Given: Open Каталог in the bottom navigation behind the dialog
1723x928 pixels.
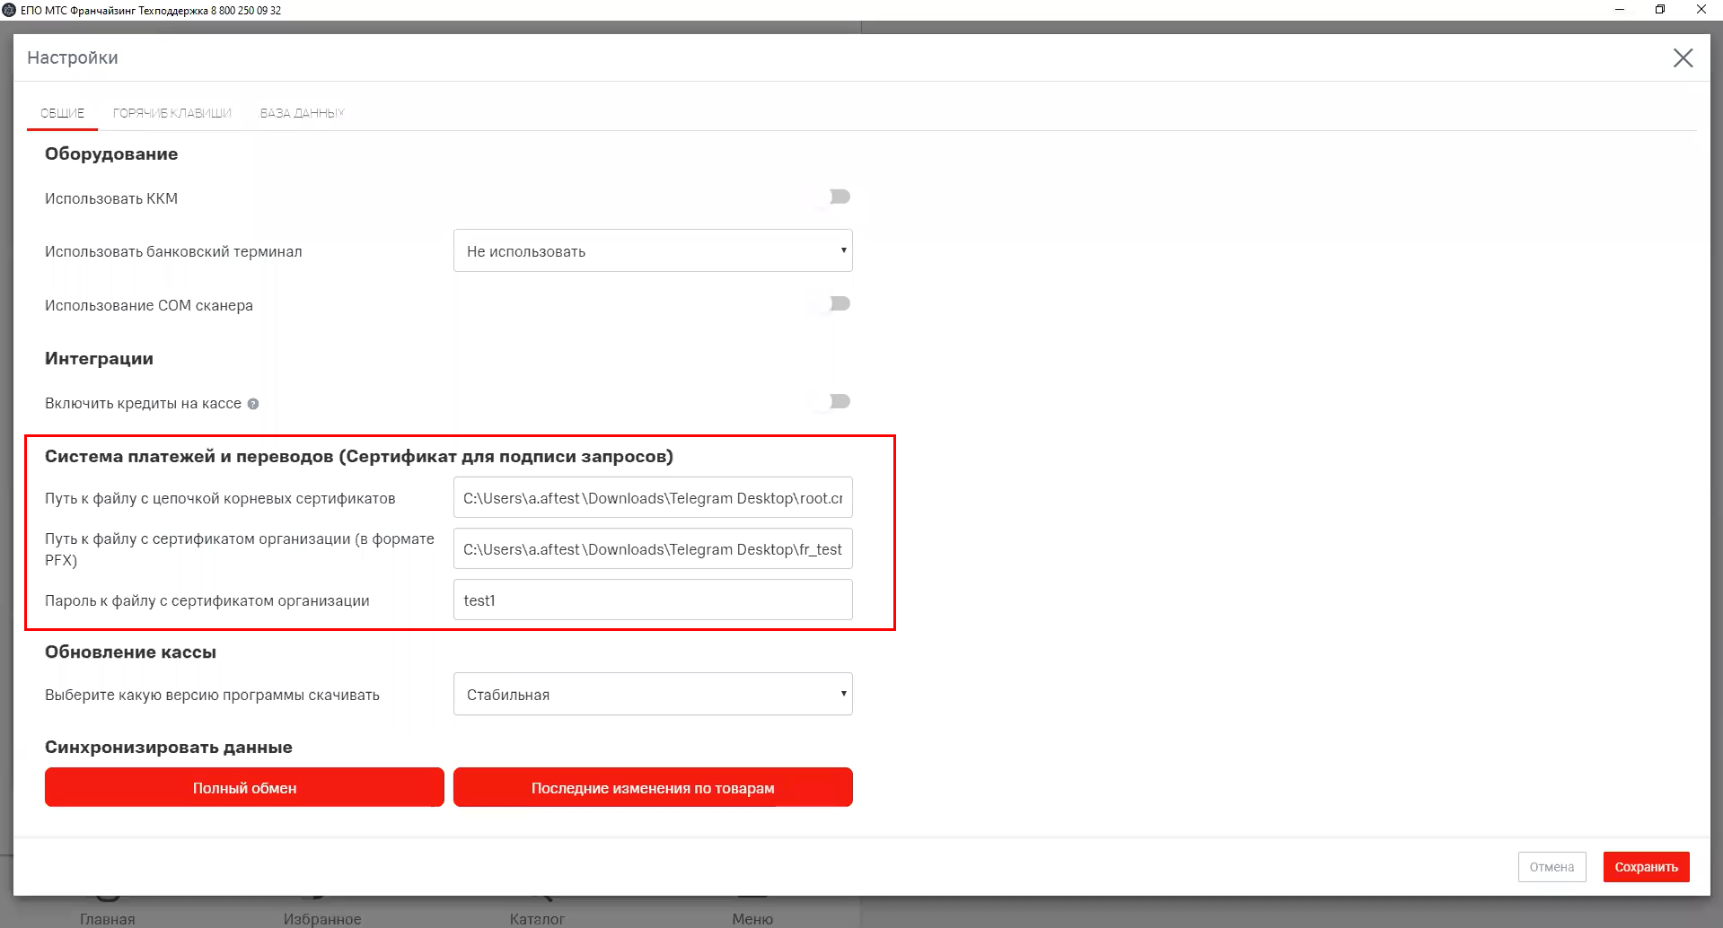Looking at the screenshot, I should tap(537, 918).
